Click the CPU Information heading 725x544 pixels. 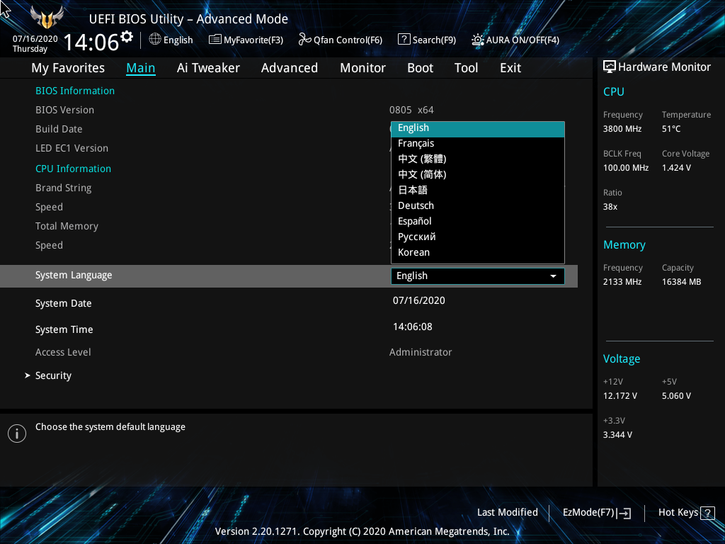(x=73, y=169)
